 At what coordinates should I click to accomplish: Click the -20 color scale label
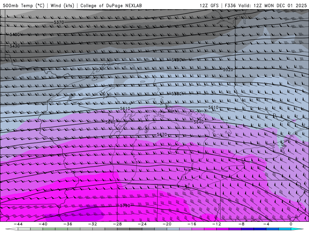[167, 224]
